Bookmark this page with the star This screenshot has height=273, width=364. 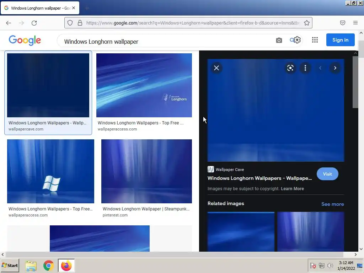coord(307,23)
